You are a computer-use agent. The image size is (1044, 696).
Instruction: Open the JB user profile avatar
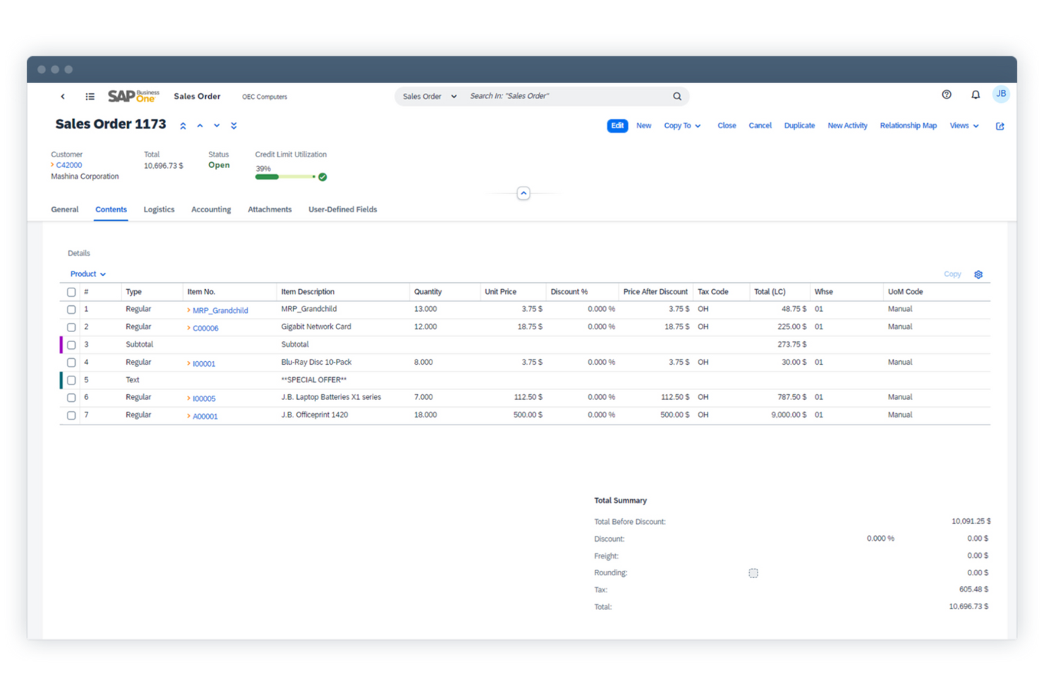click(x=1001, y=94)
